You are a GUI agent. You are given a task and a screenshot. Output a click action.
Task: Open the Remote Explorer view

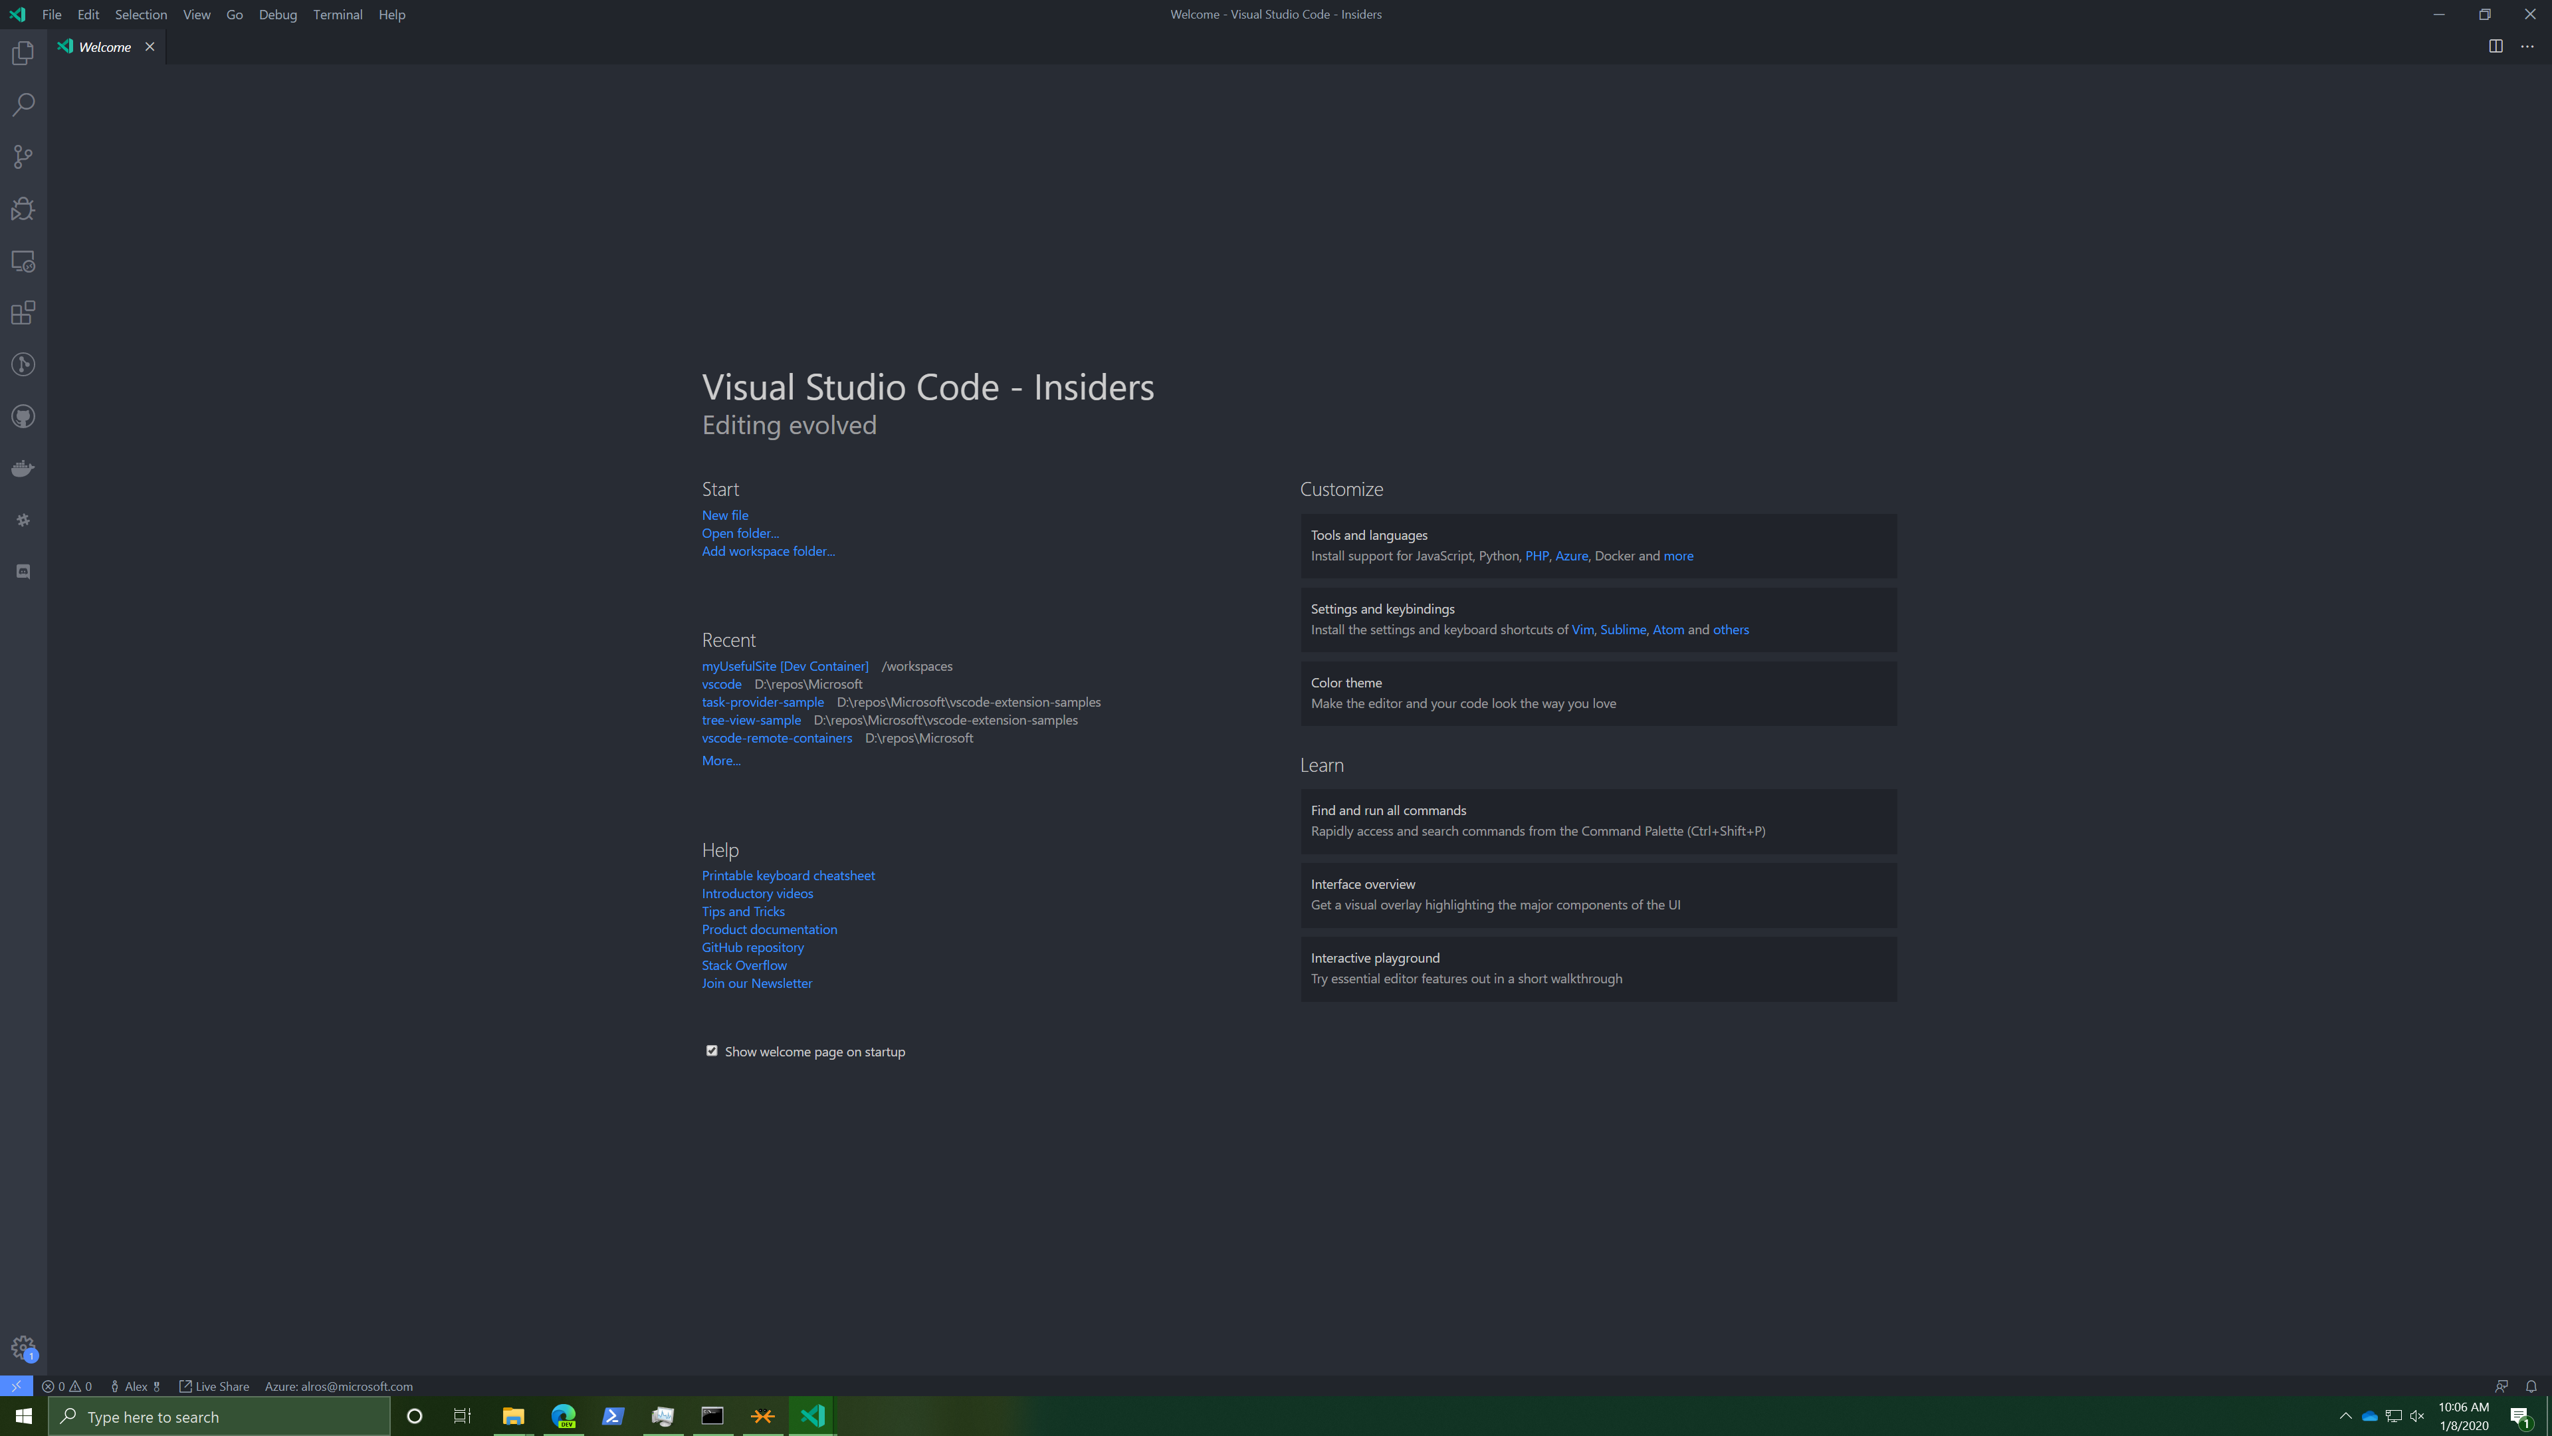click(22, 262)
